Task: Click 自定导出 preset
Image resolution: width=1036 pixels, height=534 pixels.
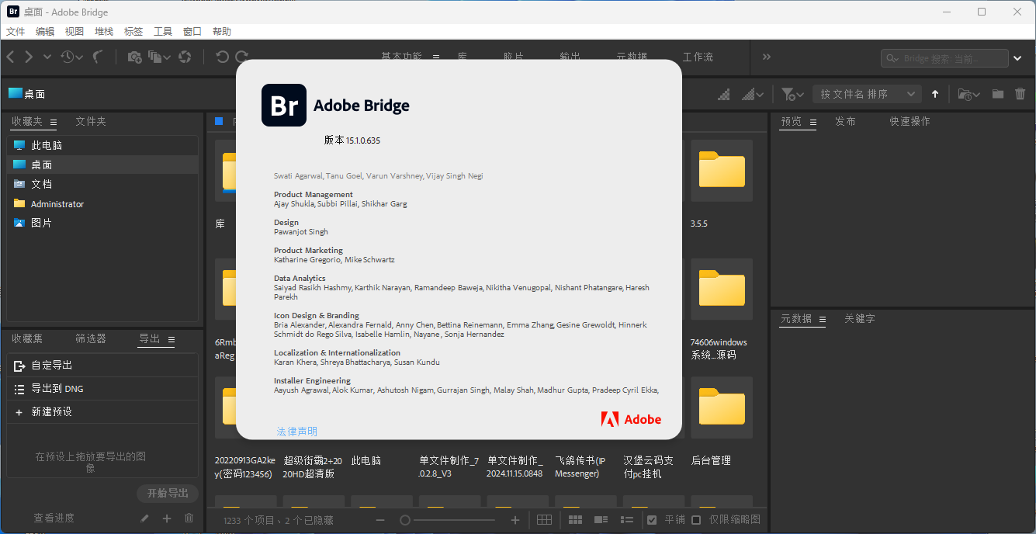Action: coord(102,366)
